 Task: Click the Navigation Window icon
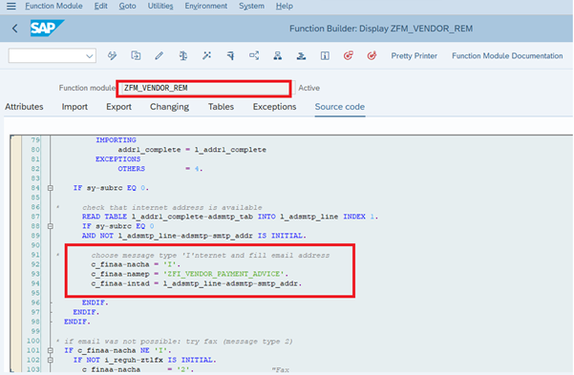301,55
